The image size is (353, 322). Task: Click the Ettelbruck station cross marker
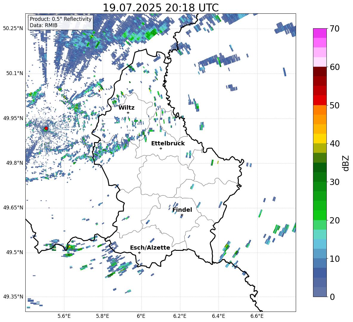[161, 148]
